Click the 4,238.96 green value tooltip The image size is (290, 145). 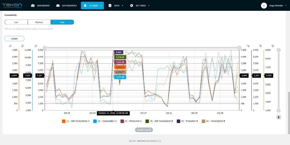120,57
